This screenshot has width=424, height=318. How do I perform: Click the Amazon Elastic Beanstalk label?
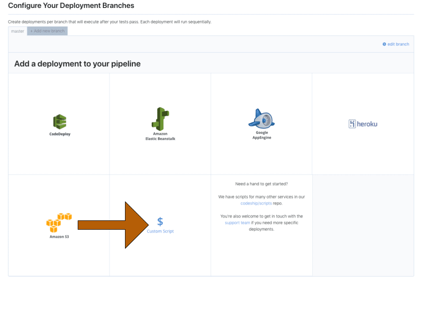[160, 136]
